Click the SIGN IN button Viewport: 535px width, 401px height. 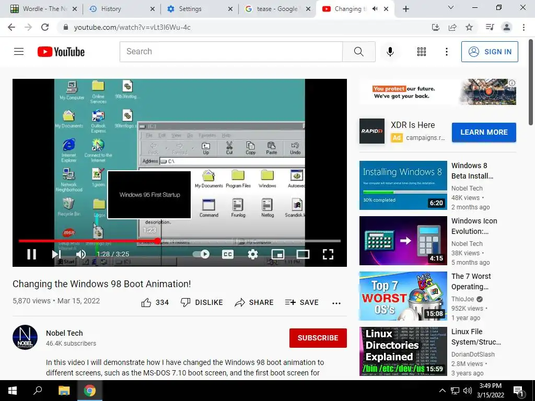click(x=490, y=52)
